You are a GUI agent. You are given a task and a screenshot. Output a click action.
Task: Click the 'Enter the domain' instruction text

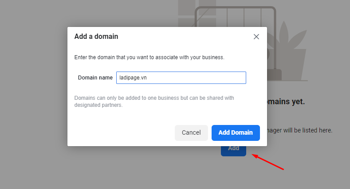click(149, 57)
